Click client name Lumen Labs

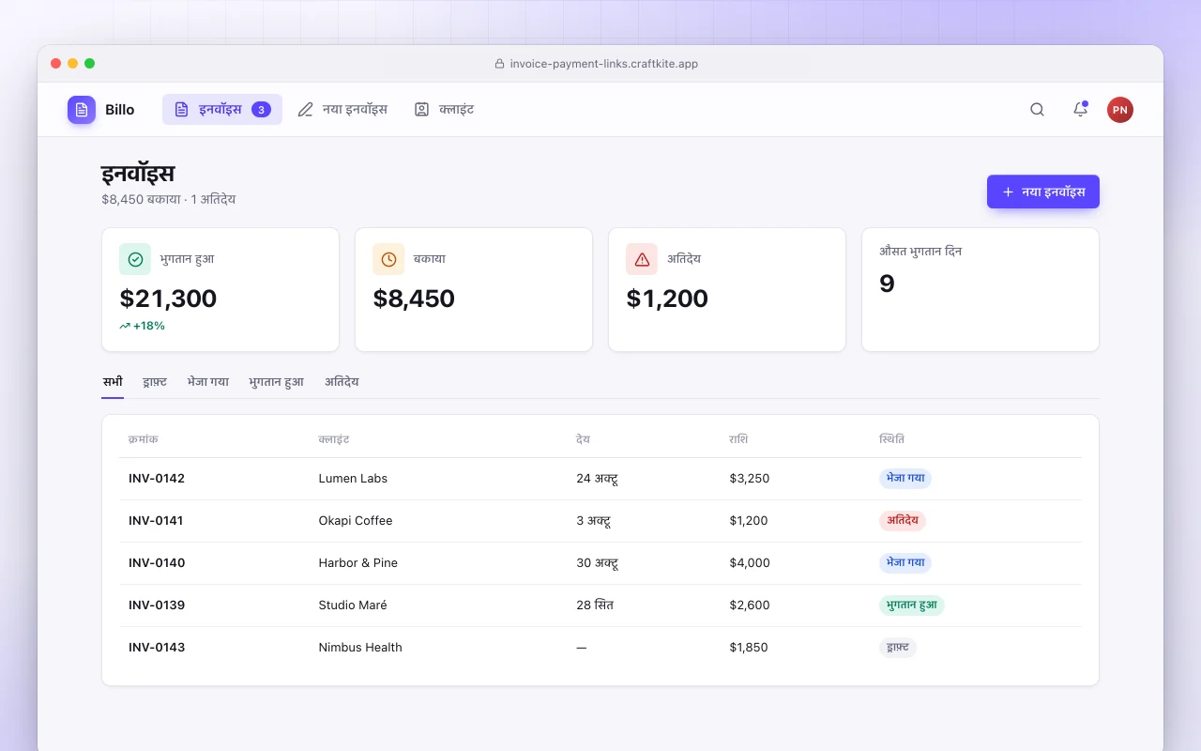coord(353,479)
